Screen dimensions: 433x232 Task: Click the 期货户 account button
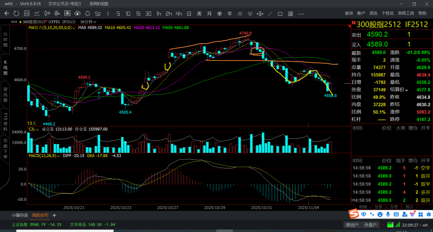[352, 225]
